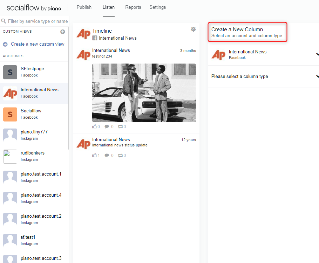The width and height of the screenshot is (319, 263).
Task: Select the piano.test.account.2 Instagram account
Action: 34,219
